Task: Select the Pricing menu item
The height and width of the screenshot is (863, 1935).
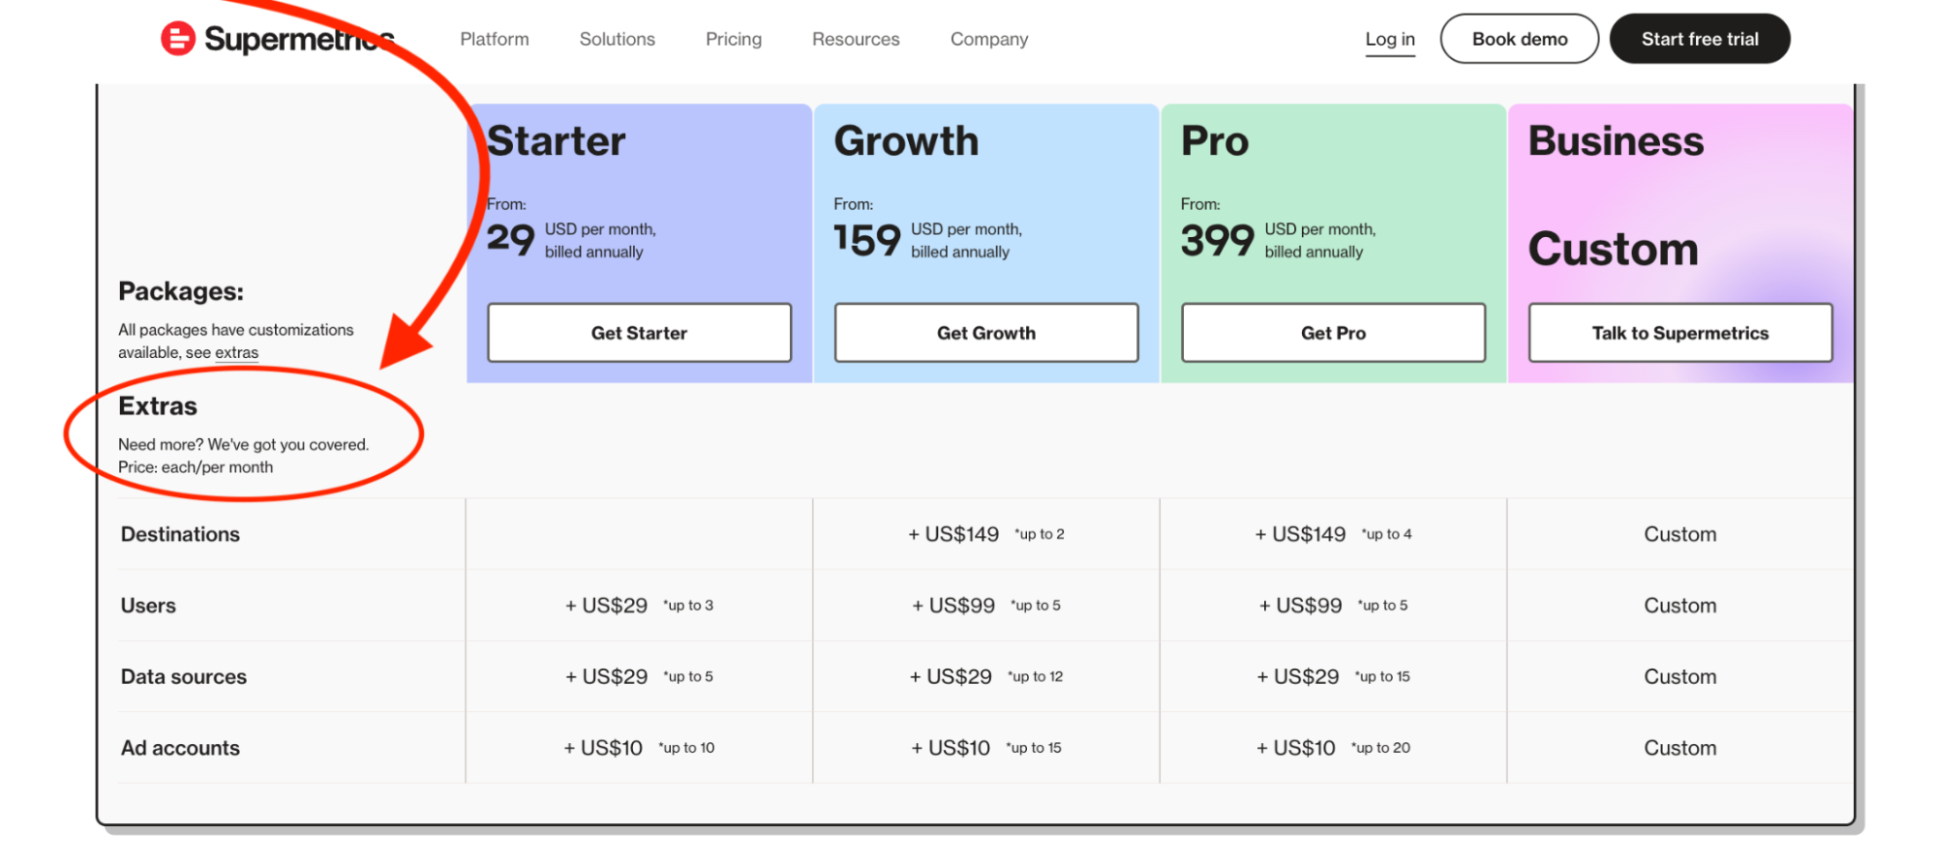Action: (733, 39)
